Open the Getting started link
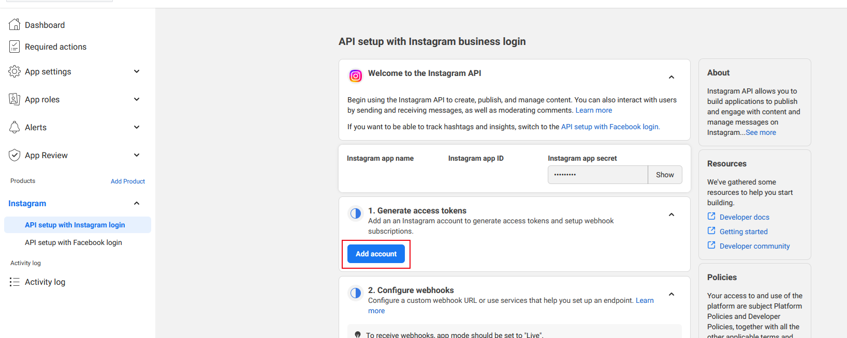The height and width of the screenshot is (338, 847). tap(743, 232)
